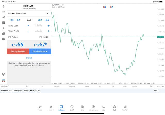Open the drawing objects shapes icon
This screenshot has height=115, width=165.
tap(4, 34)
